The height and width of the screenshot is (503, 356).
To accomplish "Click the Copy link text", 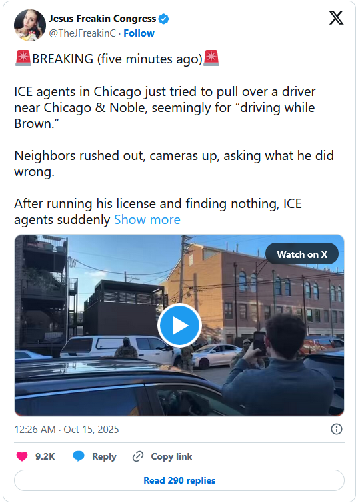I will (x=171, y=456).
